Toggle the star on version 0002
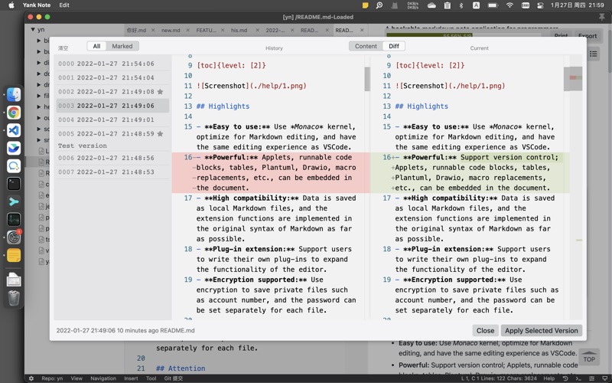This screenshot has height=383, width=612. 160,92
